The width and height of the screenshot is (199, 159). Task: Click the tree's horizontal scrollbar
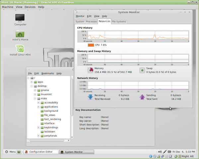47,140
